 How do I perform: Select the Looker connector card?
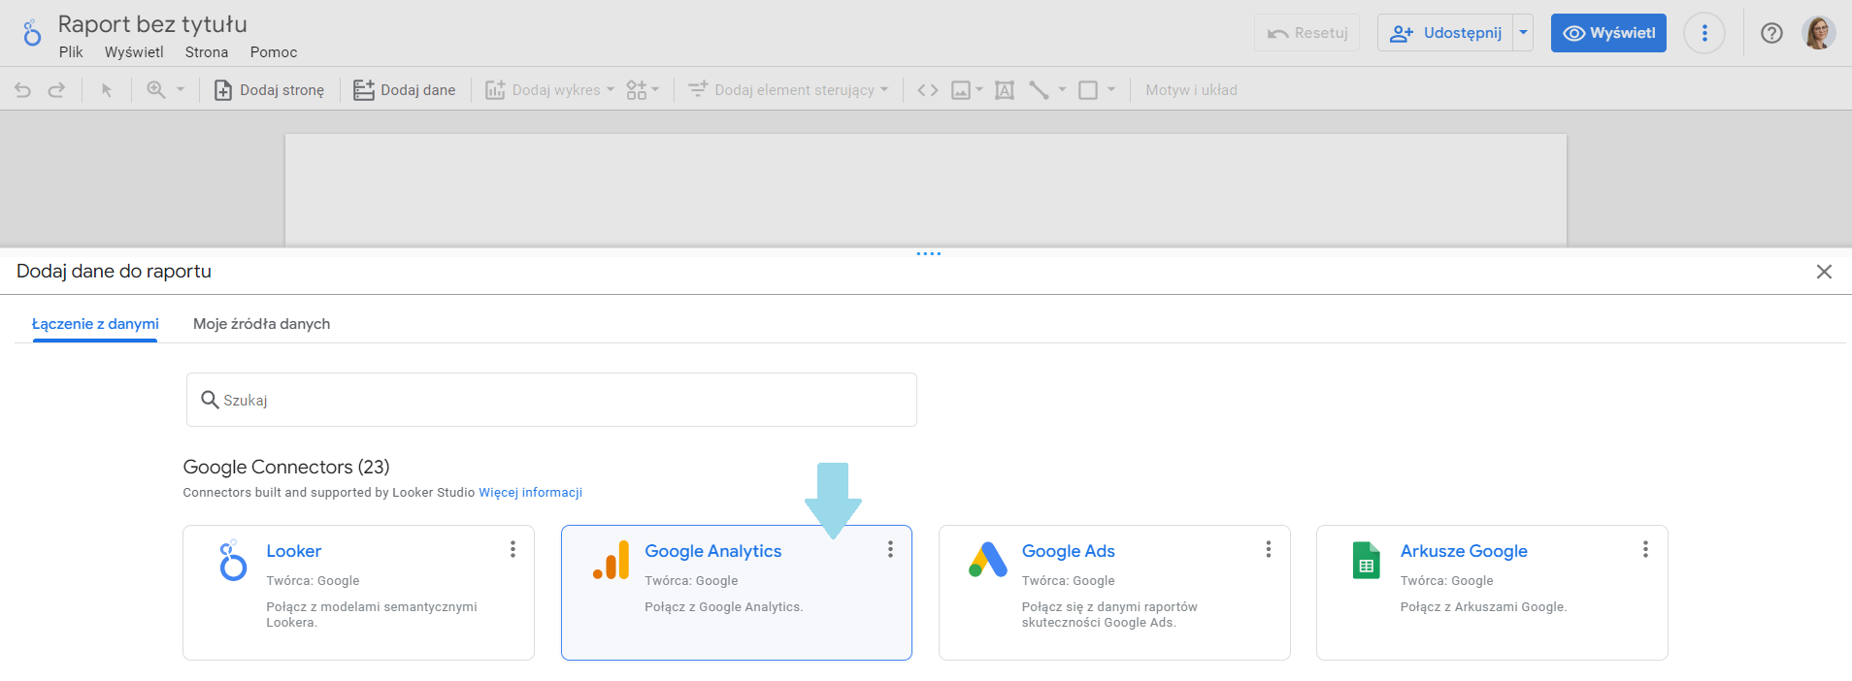click(358, 593)
